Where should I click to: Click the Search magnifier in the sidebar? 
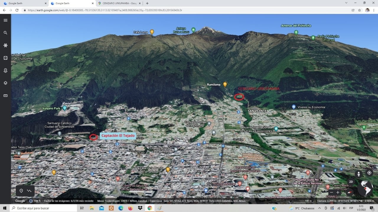pyautogui.click(x=5, y=33)
